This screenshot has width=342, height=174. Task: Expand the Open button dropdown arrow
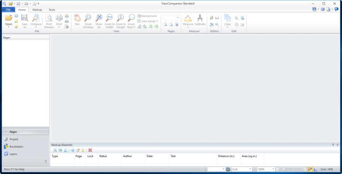pyautogui.click(x=8, y=27)
